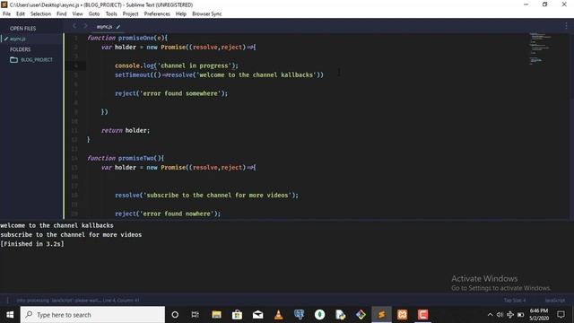
Task: Click the back navigation arrow beside tabs
Action: point(74,26)
